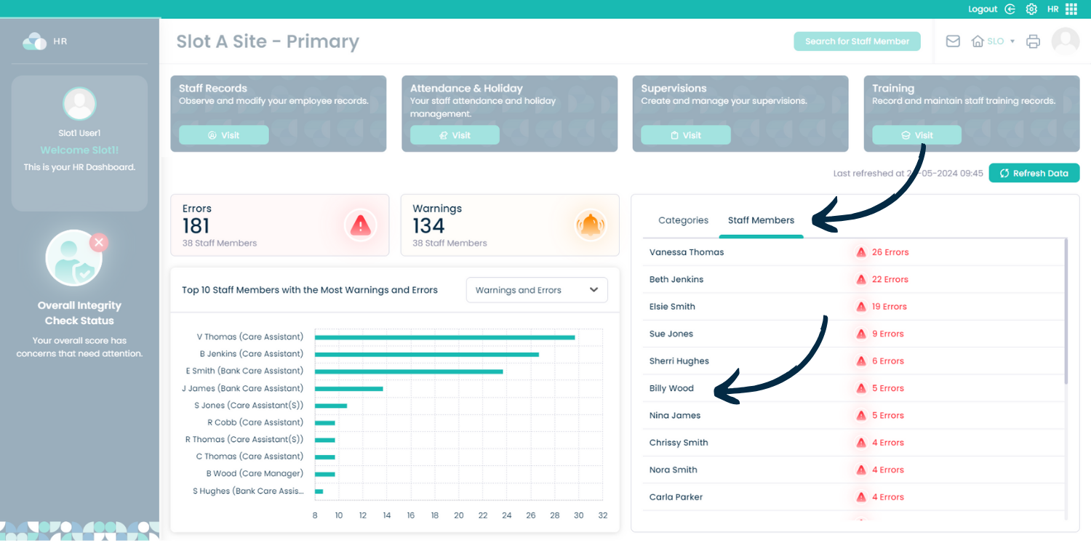Click the printer icon in header

(1033, 41)
